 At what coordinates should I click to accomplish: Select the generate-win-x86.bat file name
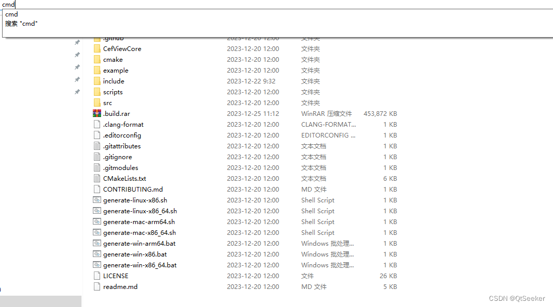click(135, 254)
